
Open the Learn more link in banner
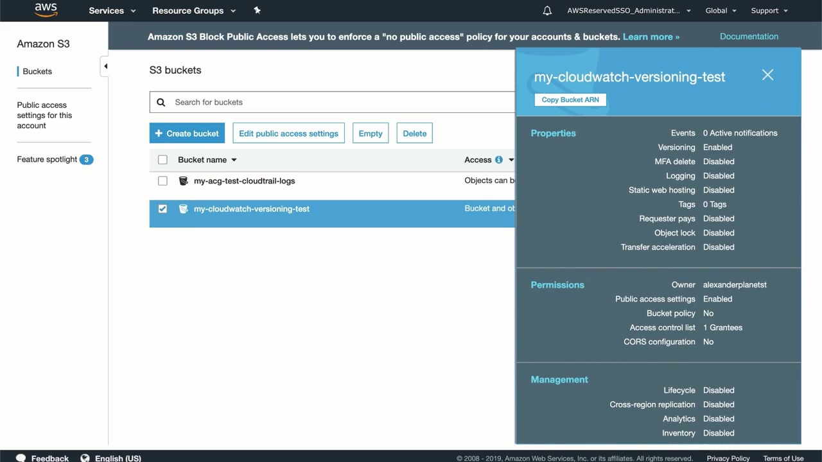(x=651, y=37)
